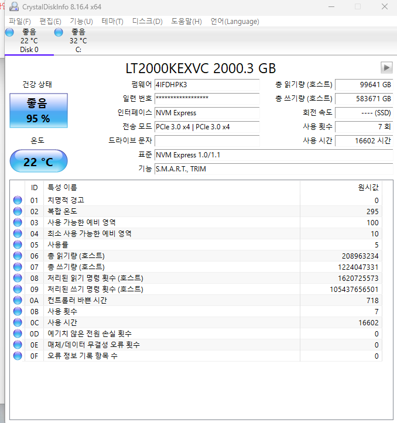Click the 좋음 95 % health status button
Image resolution: width=397 pixels, height=423 pixels.
point(39,111)
